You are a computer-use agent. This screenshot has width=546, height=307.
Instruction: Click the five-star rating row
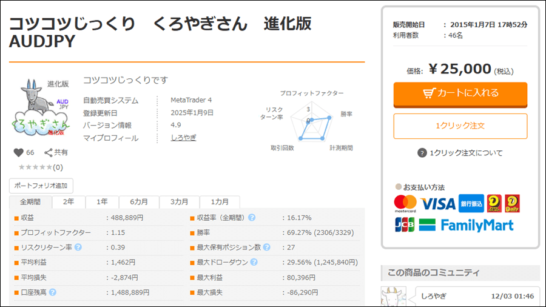click(36, 167)
